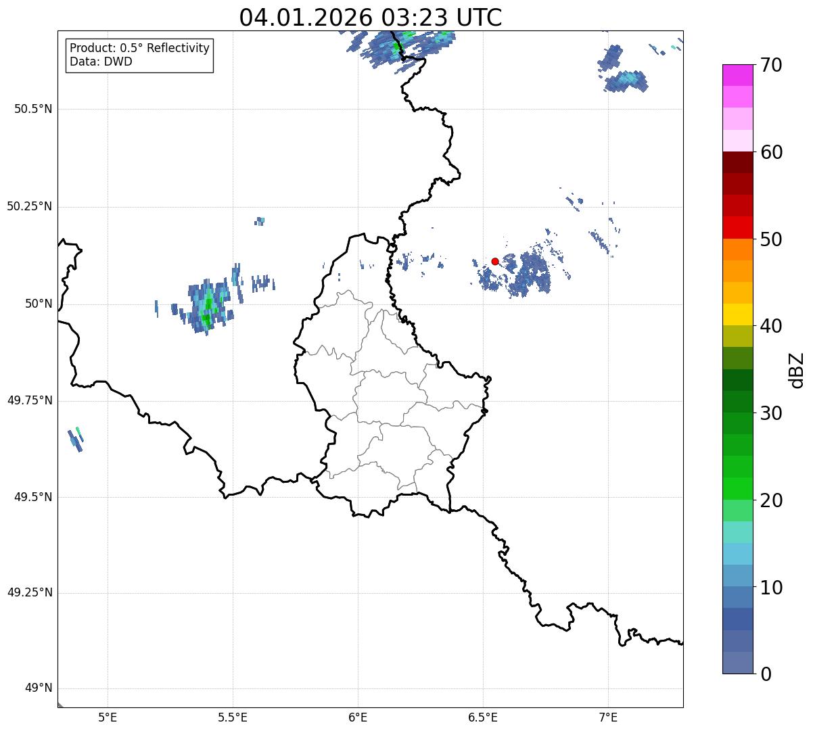Click the dBZ colorbar axis label
The height and width of the screenshot is (731, 813).
click(x=797, y=369)
